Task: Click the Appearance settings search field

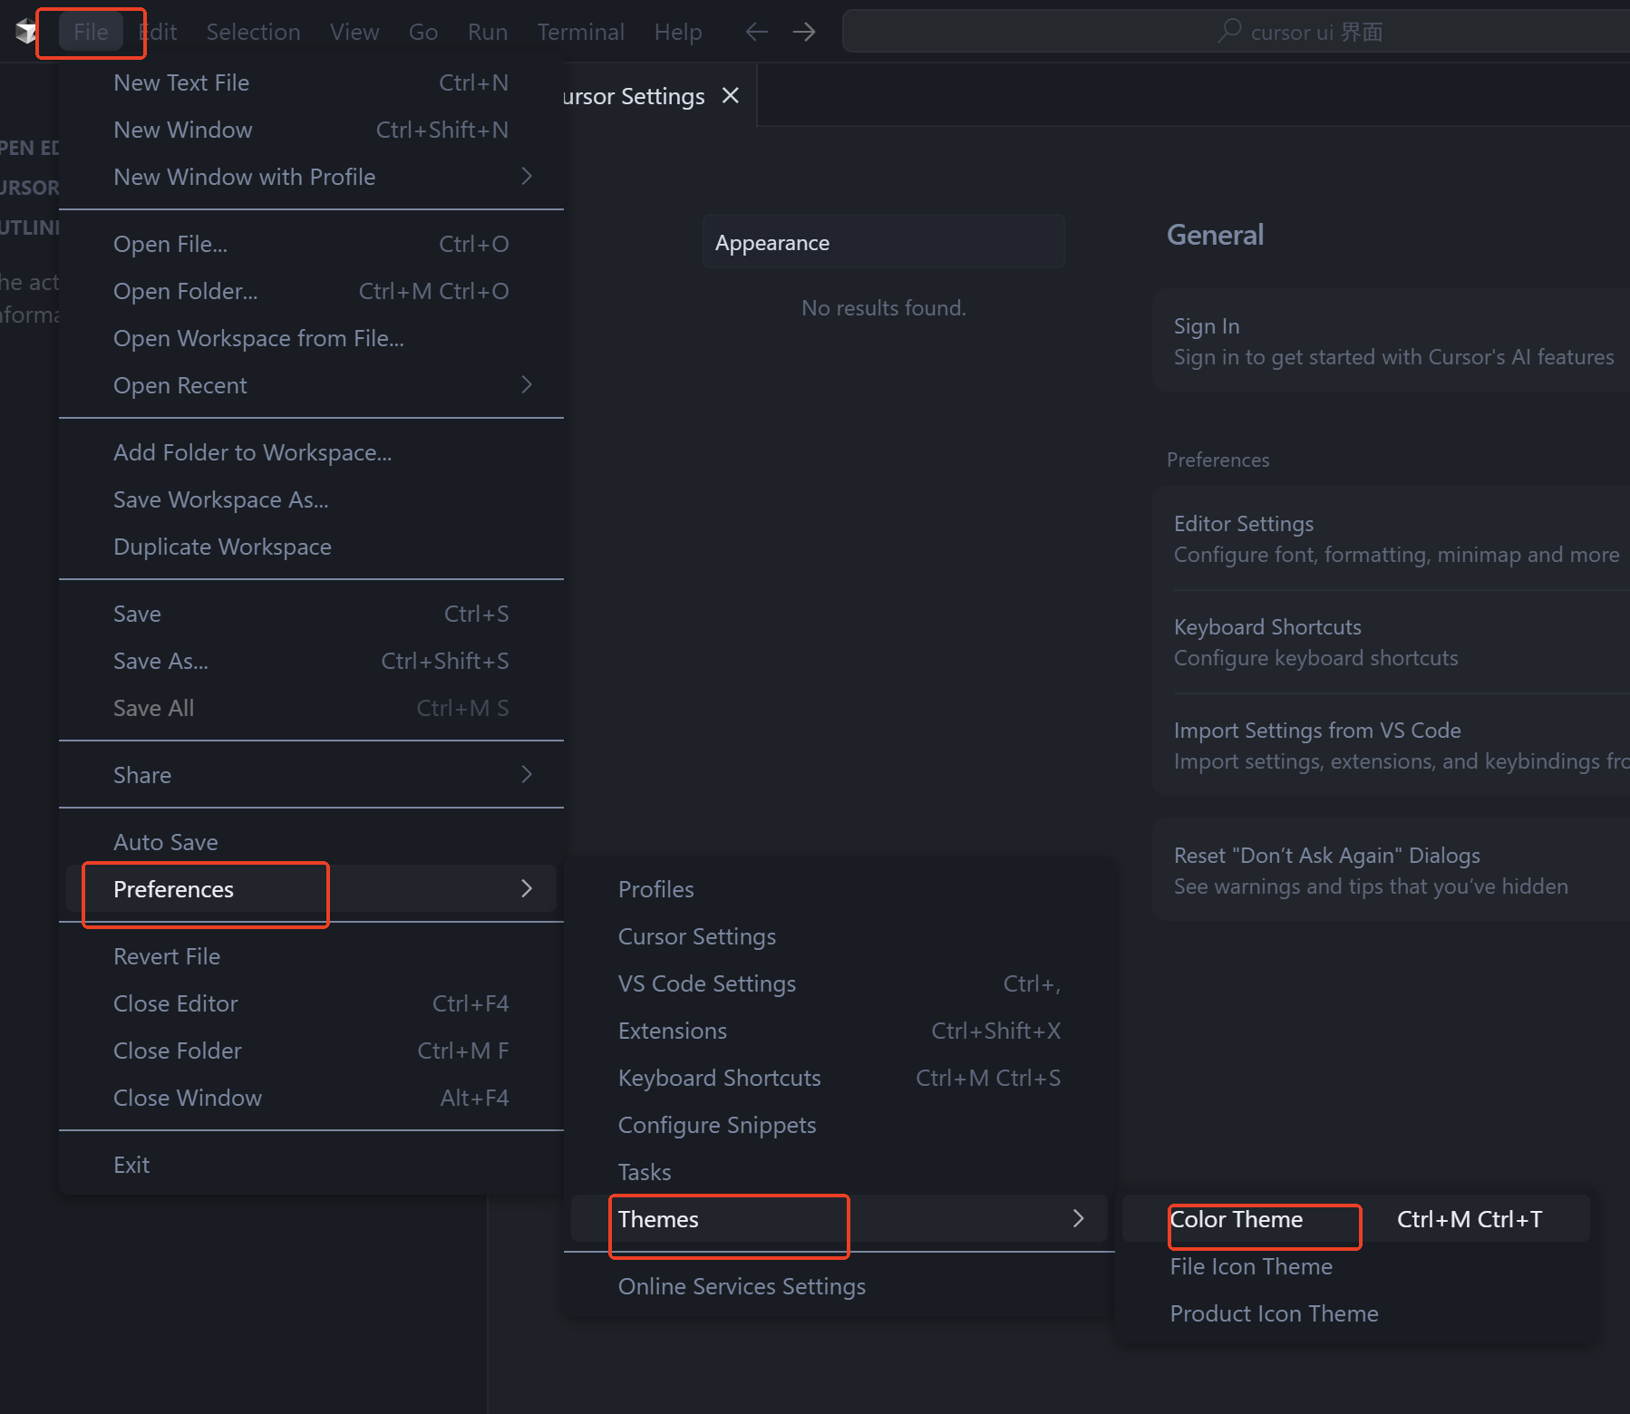Action: (884, 242)
